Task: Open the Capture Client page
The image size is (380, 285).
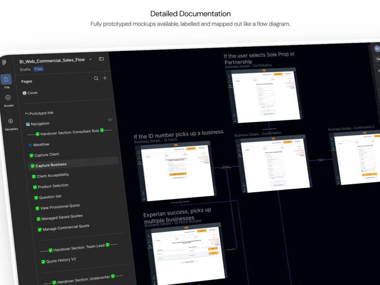Action: pyautogui.click(x=44, y=155)
